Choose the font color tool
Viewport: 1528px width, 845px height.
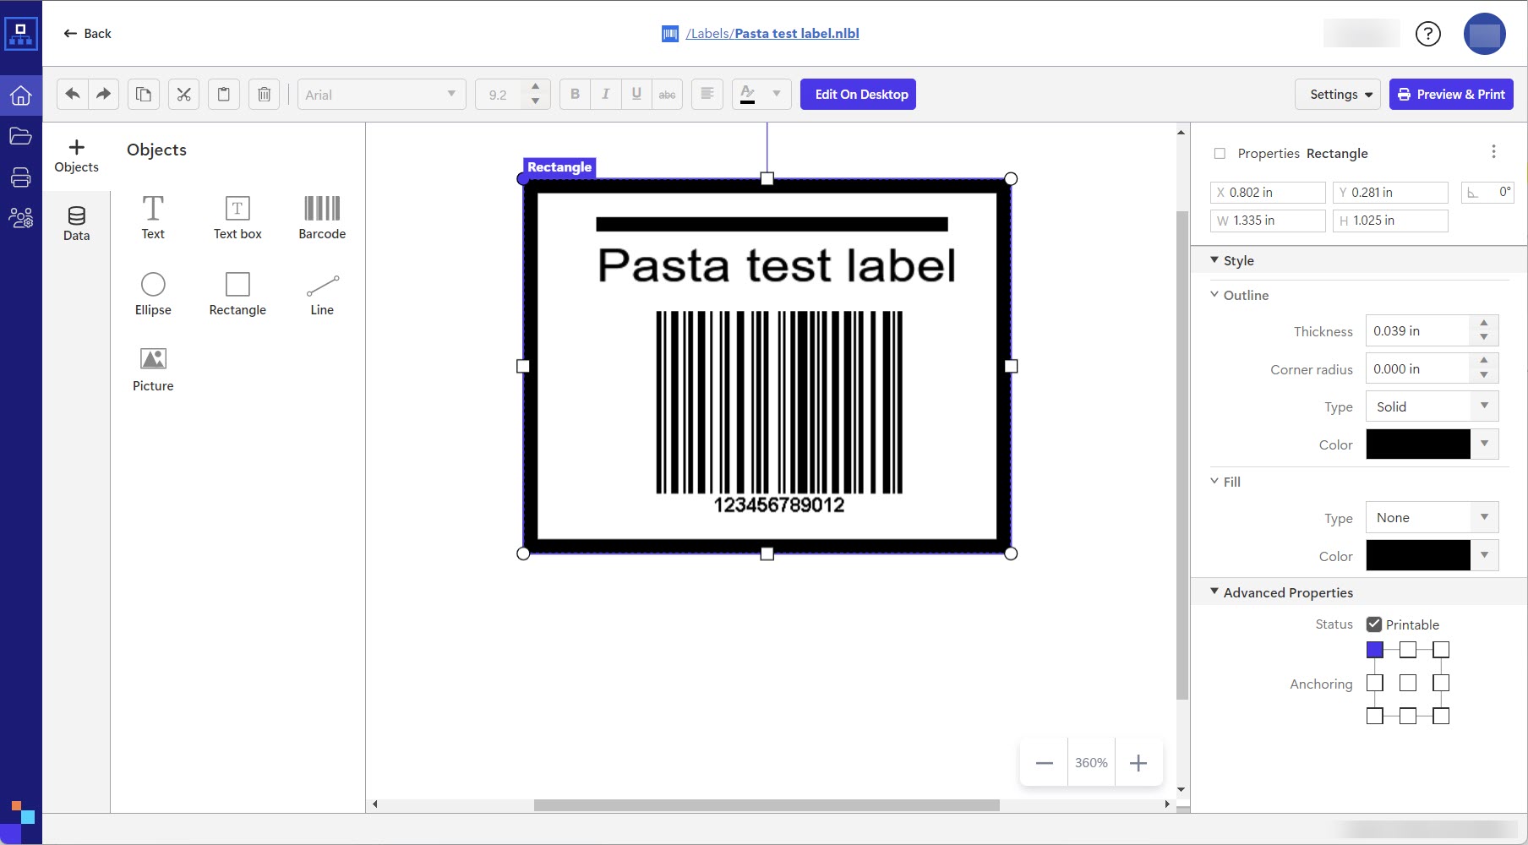pyautogui.click(x=747, y=95)
